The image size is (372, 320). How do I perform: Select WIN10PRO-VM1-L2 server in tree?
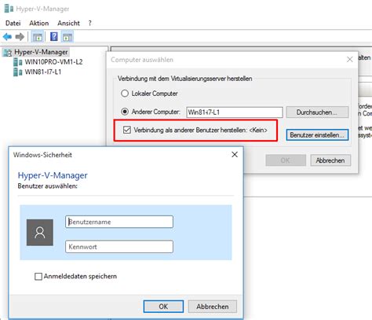pyautogui.click(x=53, y=62)
